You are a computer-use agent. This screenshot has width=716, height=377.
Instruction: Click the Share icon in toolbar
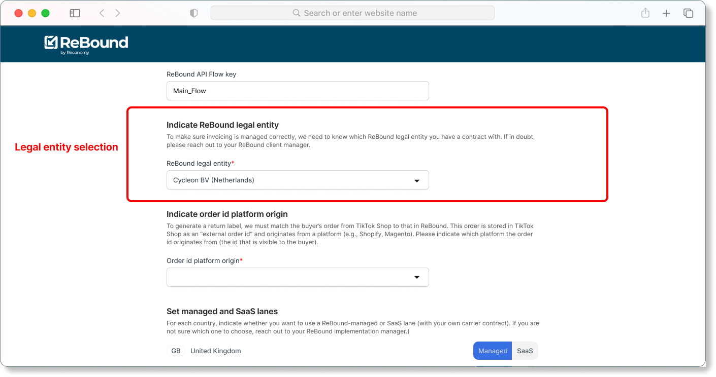click(645, 13)
